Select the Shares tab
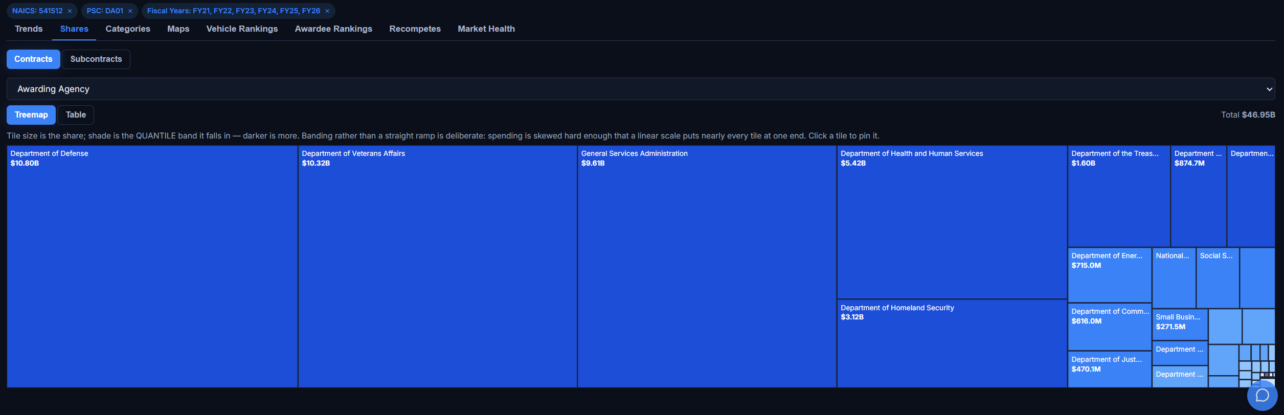The height and width of the screenshot is (415, 1284). (x=74, y=29)
